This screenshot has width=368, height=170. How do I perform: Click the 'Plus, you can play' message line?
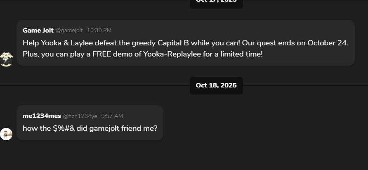[x=142, y=54]
